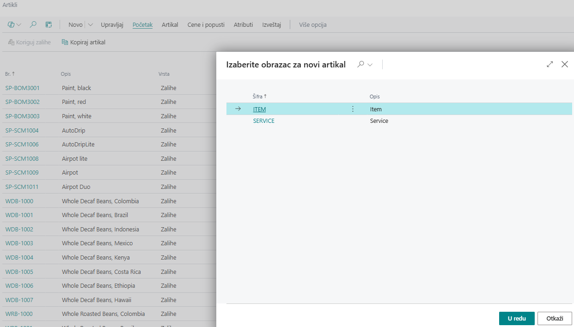Screen dimensions: 574x327
Task: Open article WDB-1000 from the list
Action: [19, 201]
